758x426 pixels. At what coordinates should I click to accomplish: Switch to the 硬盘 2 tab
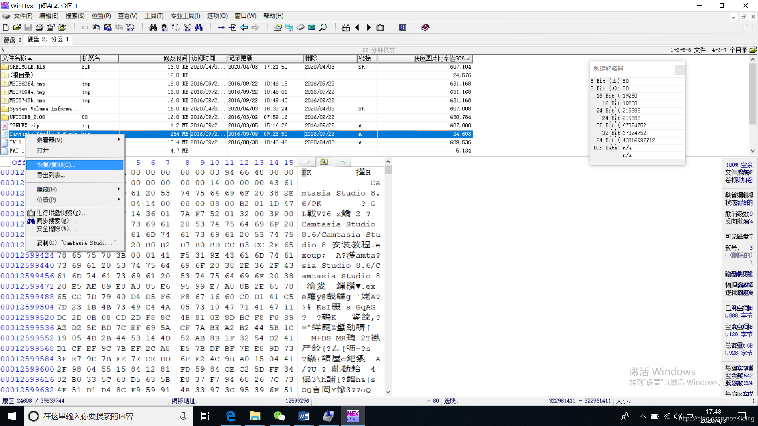[x=13, y=40]
